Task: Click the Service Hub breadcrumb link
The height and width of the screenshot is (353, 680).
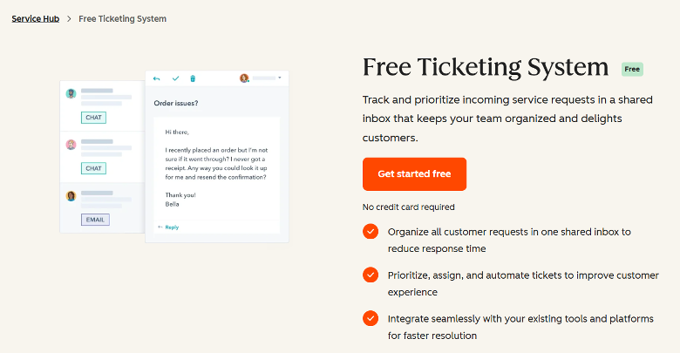Action: pyautogui.click(x=36, y=18)
